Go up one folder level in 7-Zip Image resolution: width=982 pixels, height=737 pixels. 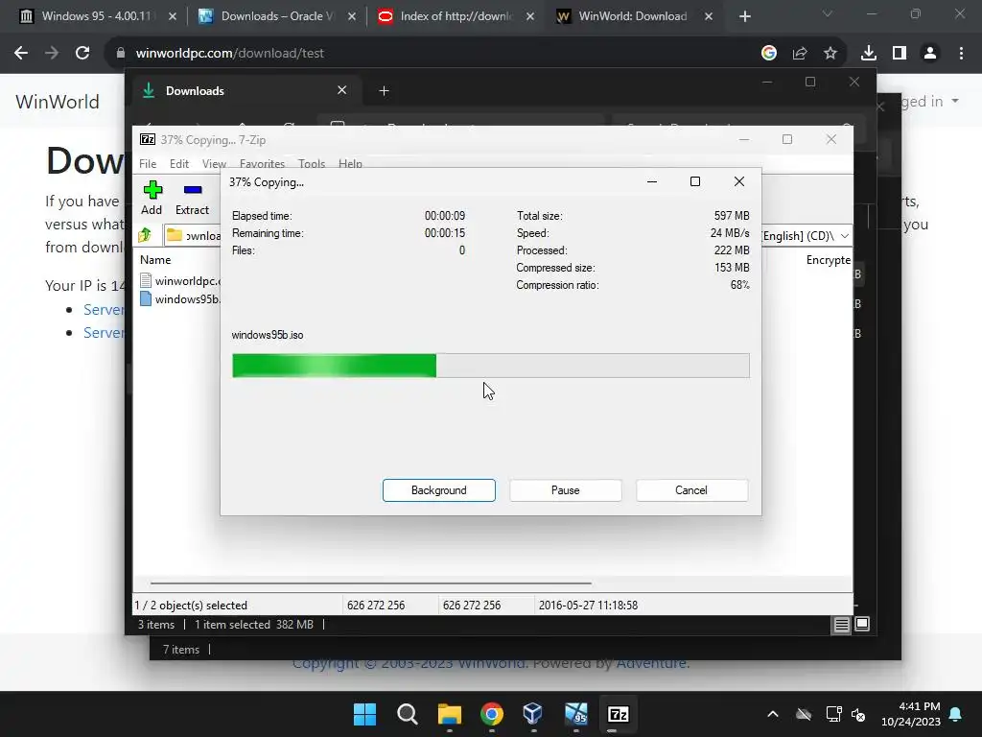(146, 235)
